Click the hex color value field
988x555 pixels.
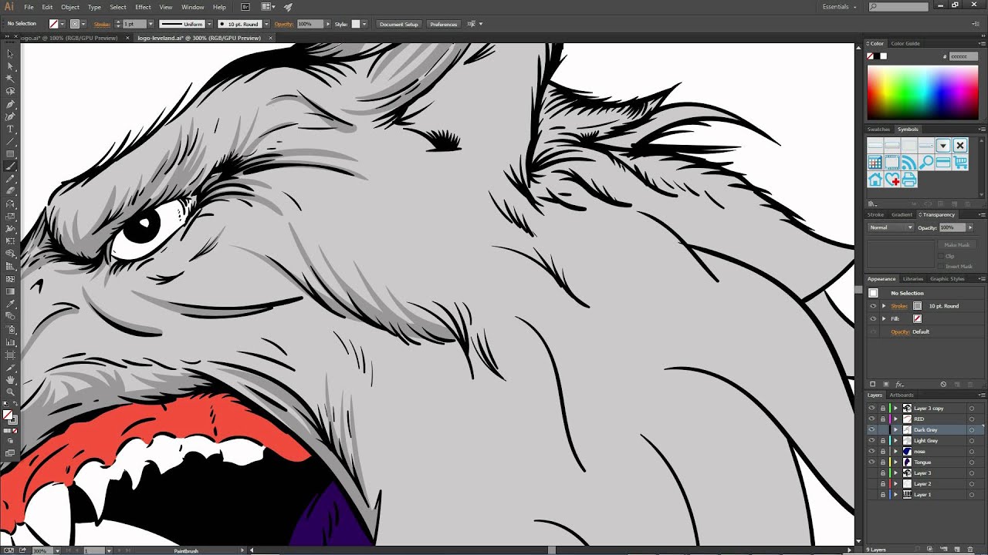[963, 56]
